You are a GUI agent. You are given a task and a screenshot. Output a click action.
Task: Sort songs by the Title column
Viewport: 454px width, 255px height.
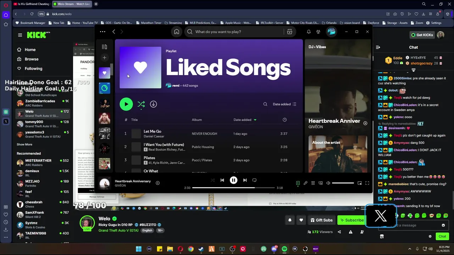134,120
